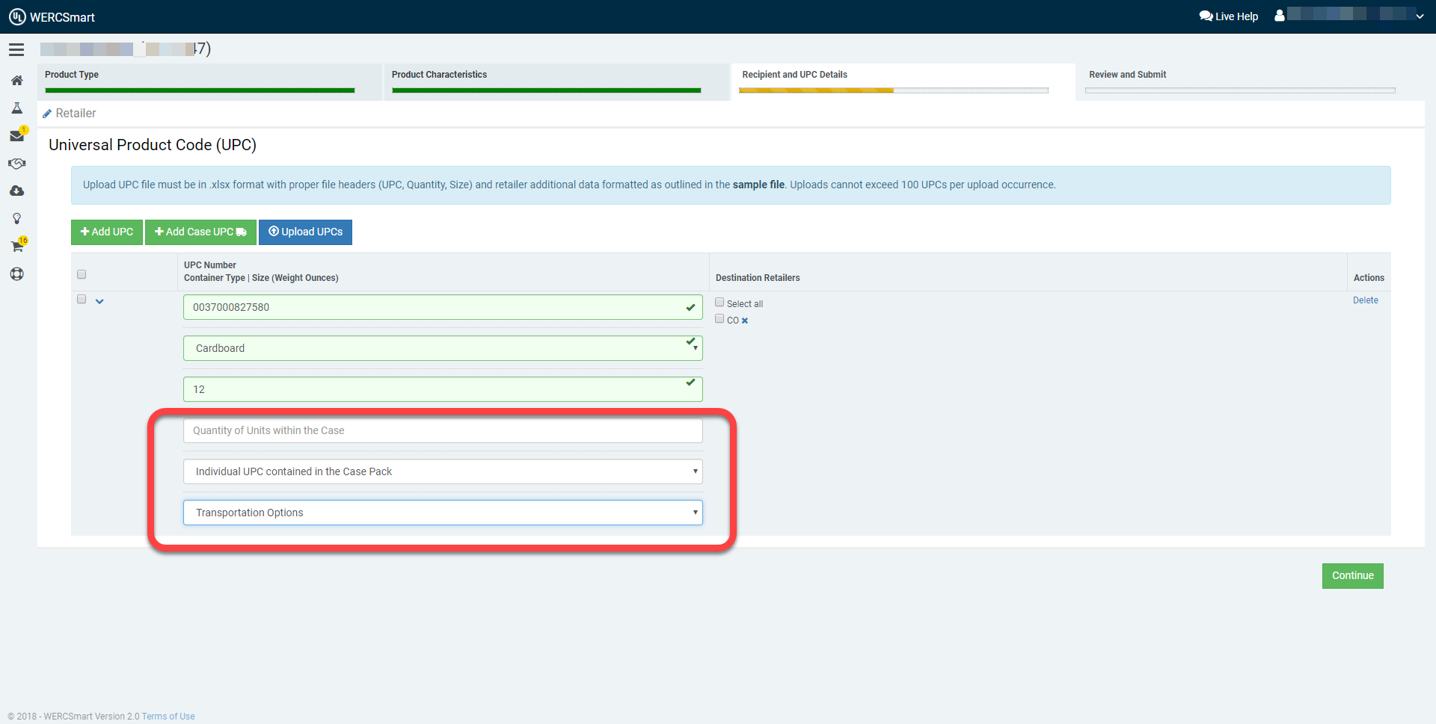
Task: Open the life ring support icon
Action: pyautogui.click(x=16, y=274)
